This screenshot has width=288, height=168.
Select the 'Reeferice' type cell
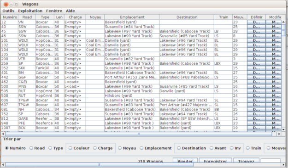pyautogui.click(x=45, y=123)
